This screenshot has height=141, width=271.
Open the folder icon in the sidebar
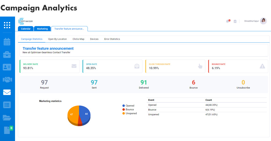[7, 117]
